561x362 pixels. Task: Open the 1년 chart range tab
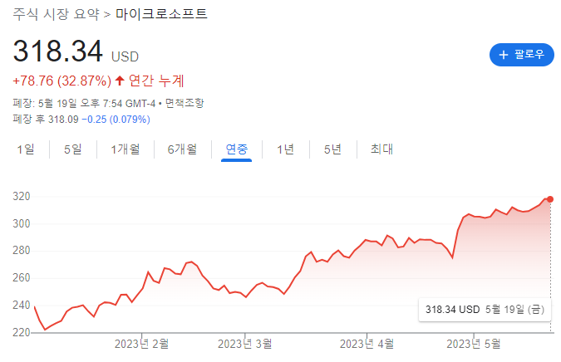[x=286, y=149]
